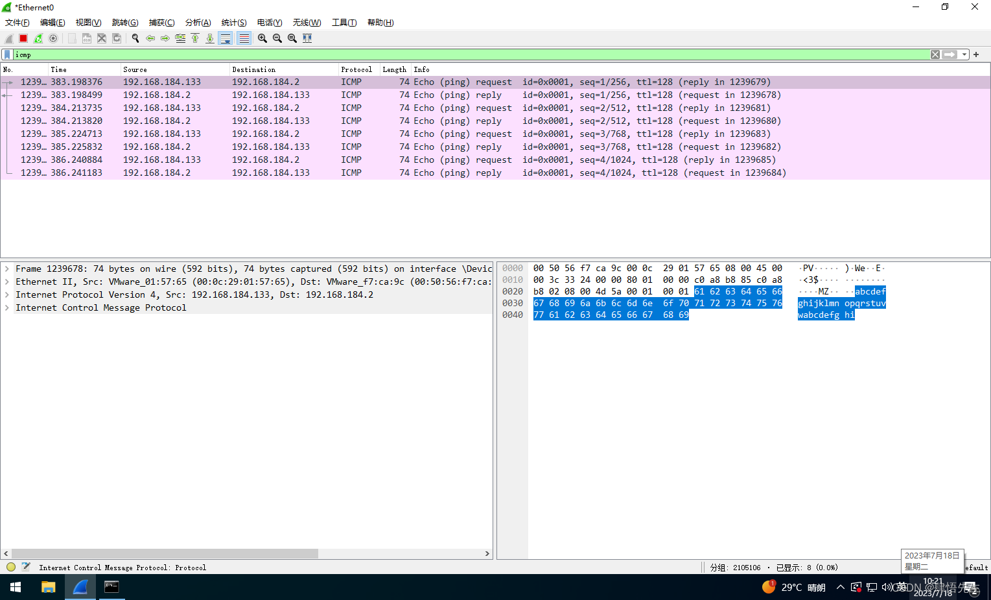Sort by the Info column header

(x=700, y=69)
